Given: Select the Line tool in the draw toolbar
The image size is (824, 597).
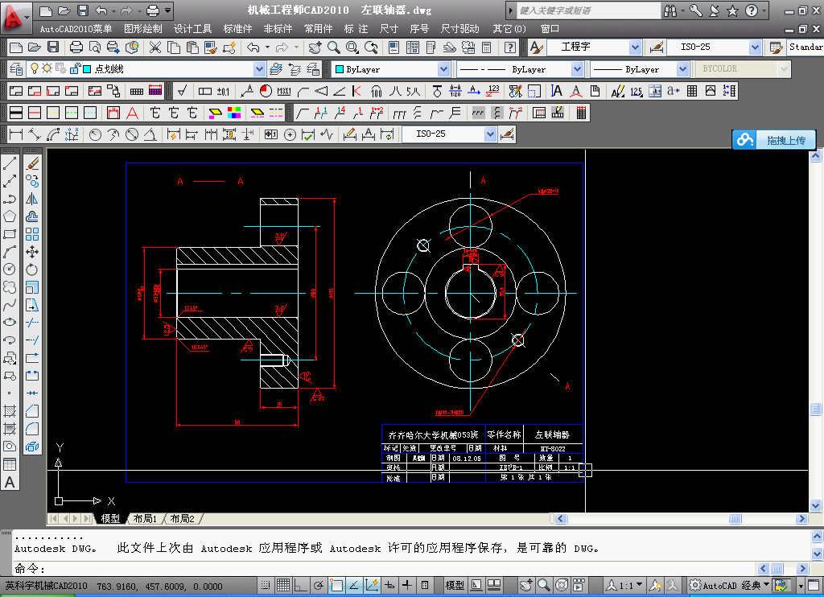Looking at the screenshot, I should (10, 163).
